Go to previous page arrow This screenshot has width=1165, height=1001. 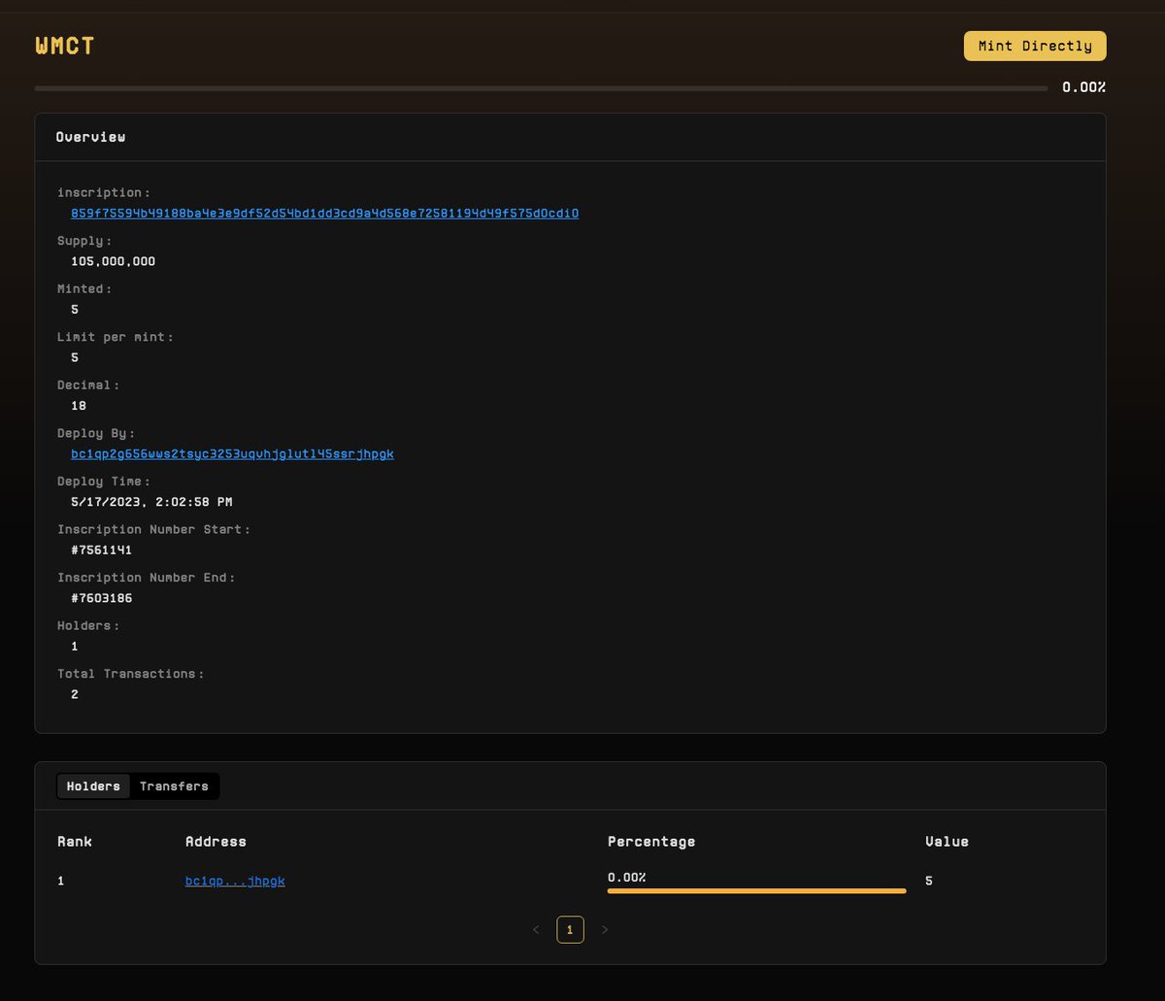pyautogui.click(x=536, y=930)
